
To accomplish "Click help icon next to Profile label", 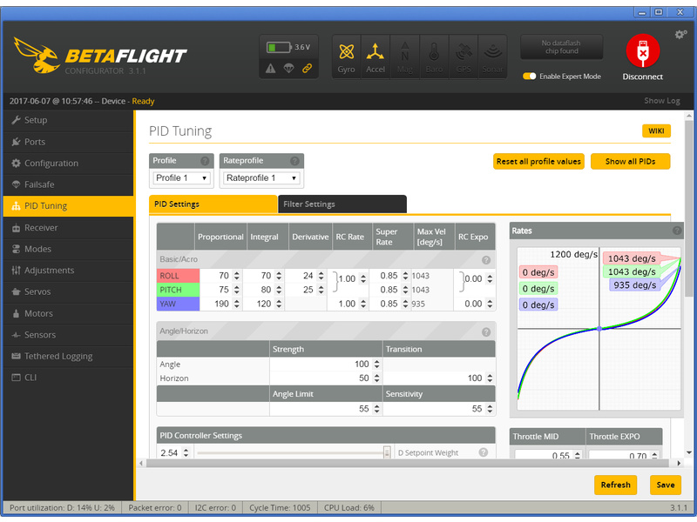I will 206,161.
